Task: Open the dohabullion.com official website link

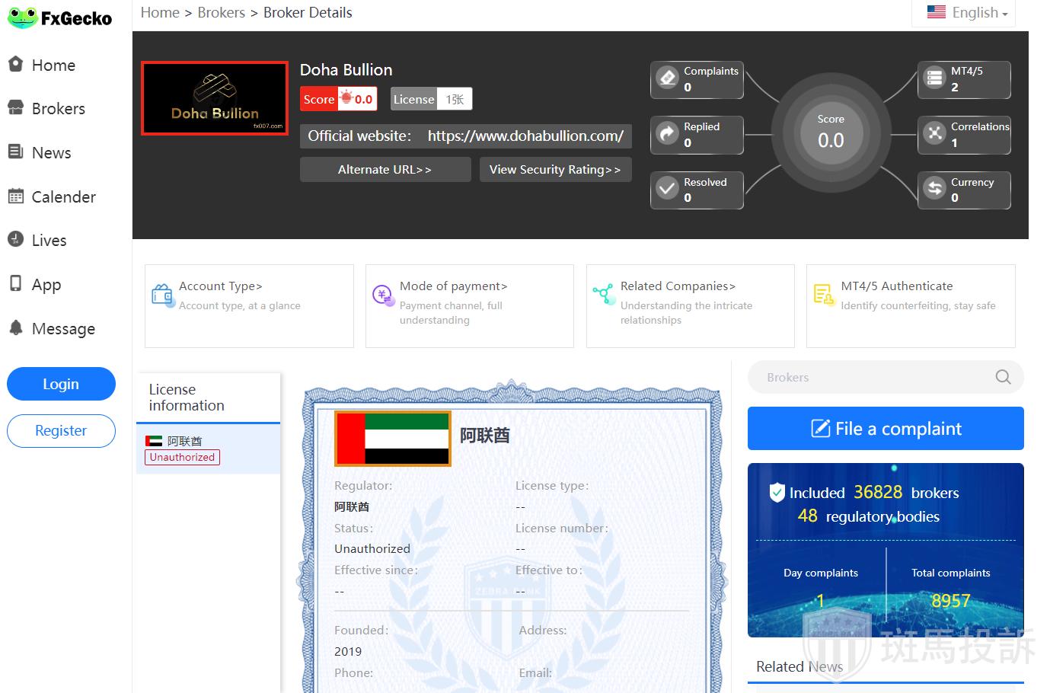Action: pyautogui.click(x=525, y=136)
